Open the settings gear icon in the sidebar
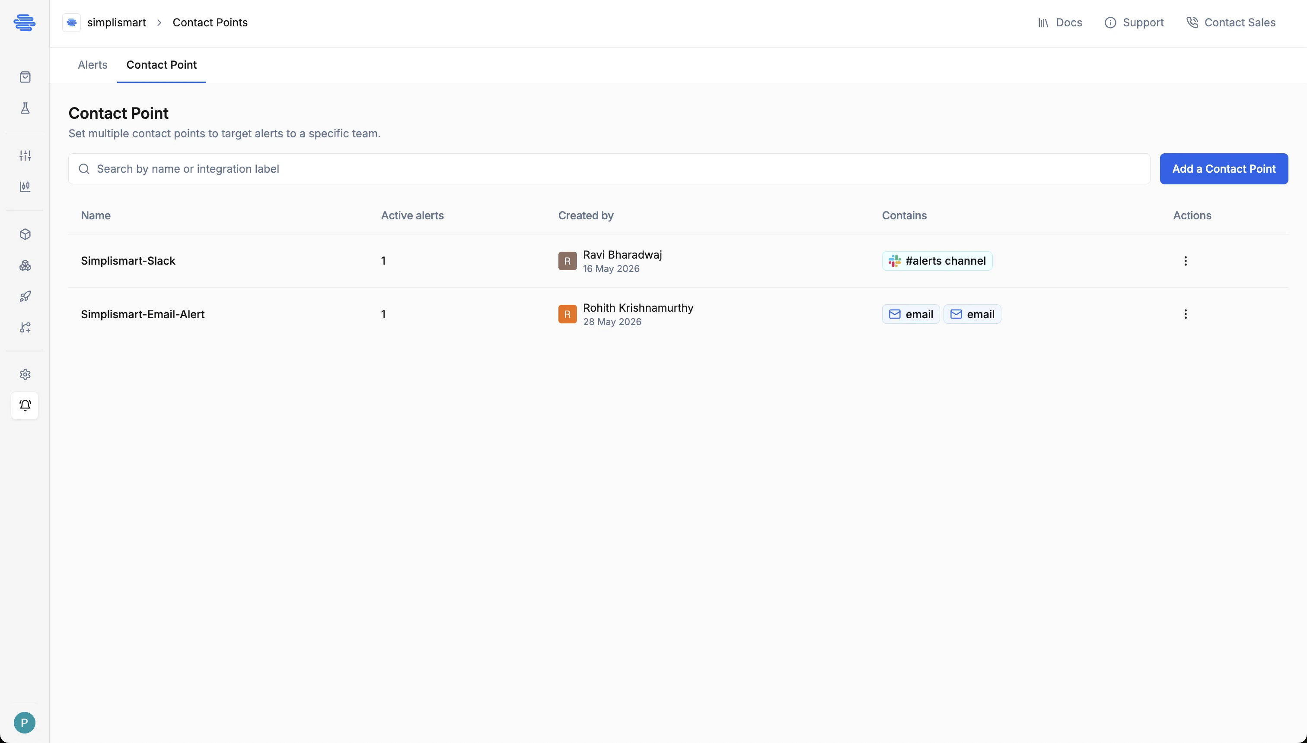Viewport: 1307px width, 743px height. click(x=25, y=375)
